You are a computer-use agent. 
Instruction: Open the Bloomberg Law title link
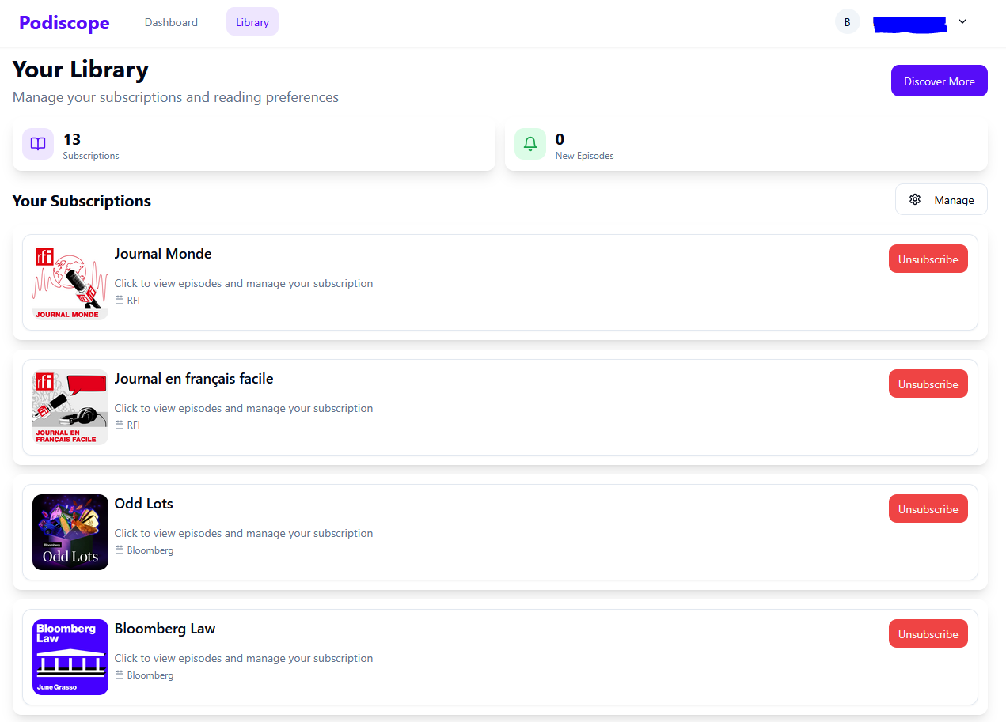click(x=165, y=629)
